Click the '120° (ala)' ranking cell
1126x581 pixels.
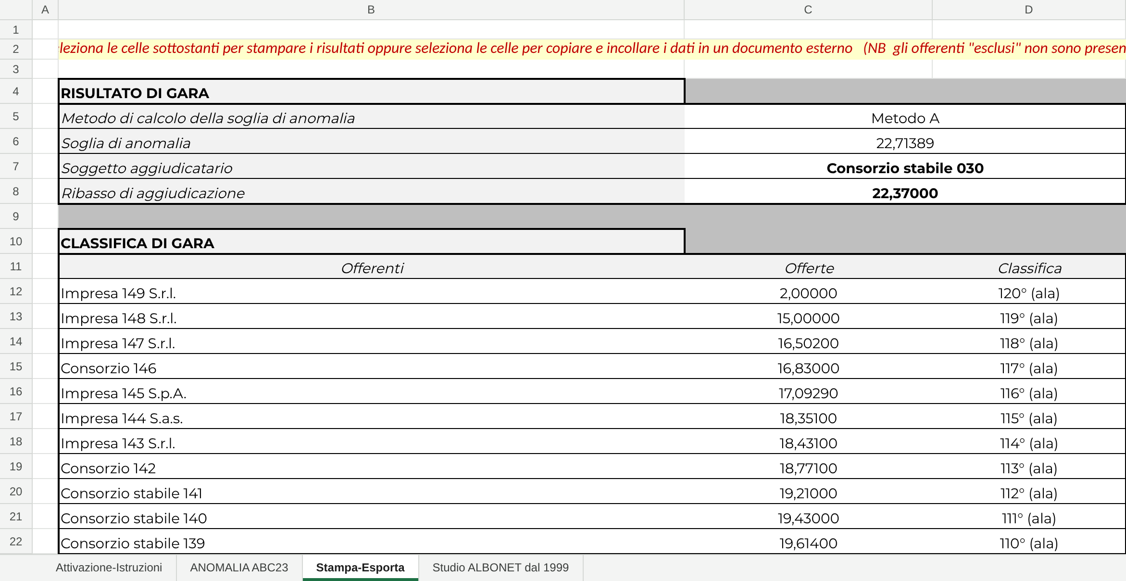(1029, 292)
